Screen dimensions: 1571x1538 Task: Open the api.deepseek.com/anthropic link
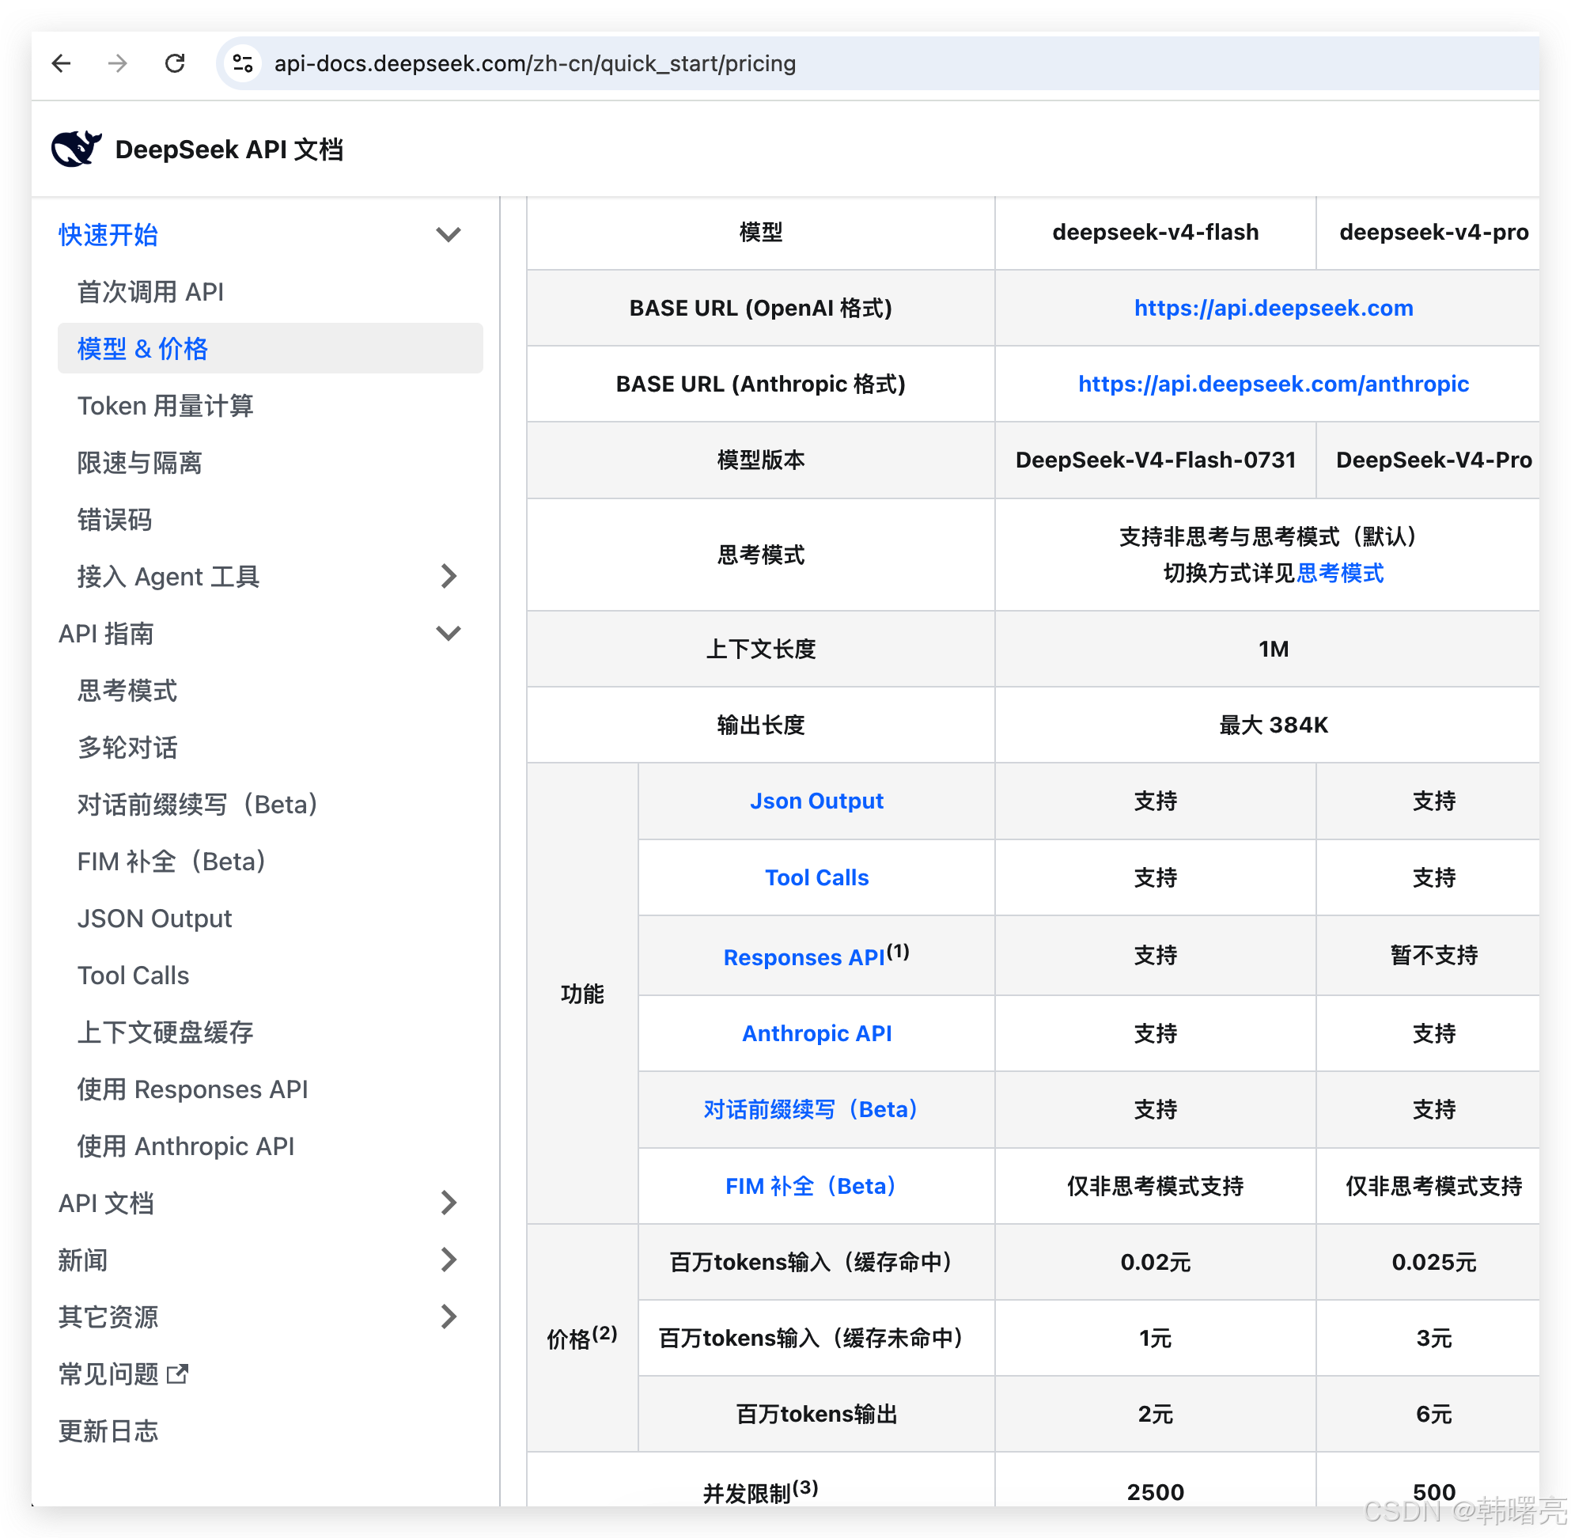pyautogui.click(x=1273, y=384)
